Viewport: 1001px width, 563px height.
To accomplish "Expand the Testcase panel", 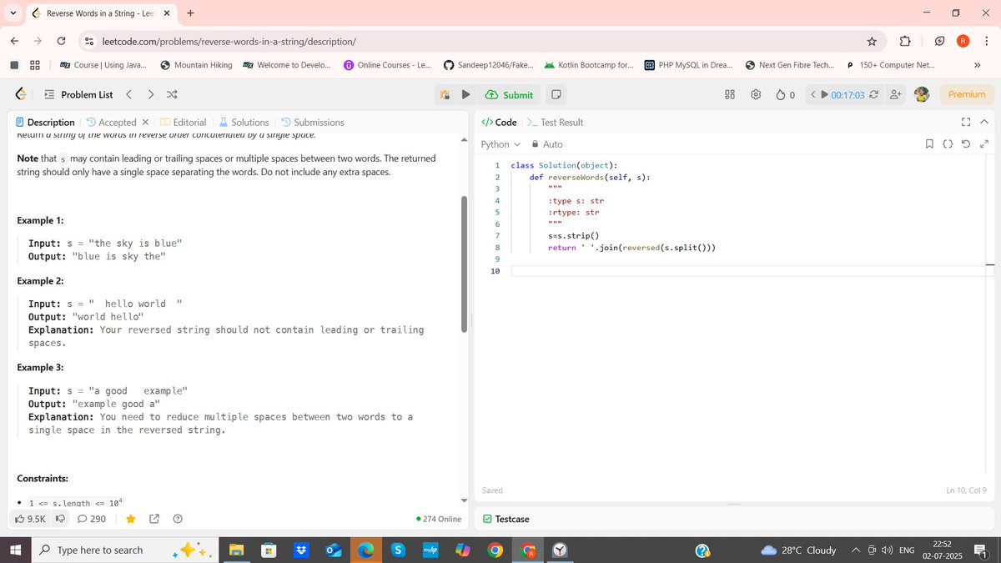I will pyautogui.click(x=506, y=519).
